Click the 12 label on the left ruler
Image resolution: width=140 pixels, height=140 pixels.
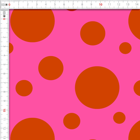pyautogui.click(x=4, y=129)
